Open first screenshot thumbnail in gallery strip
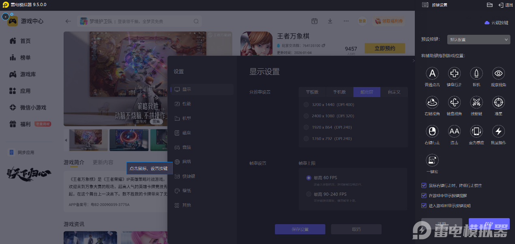The height and width of the screenshot is (244, 515). 88,140
